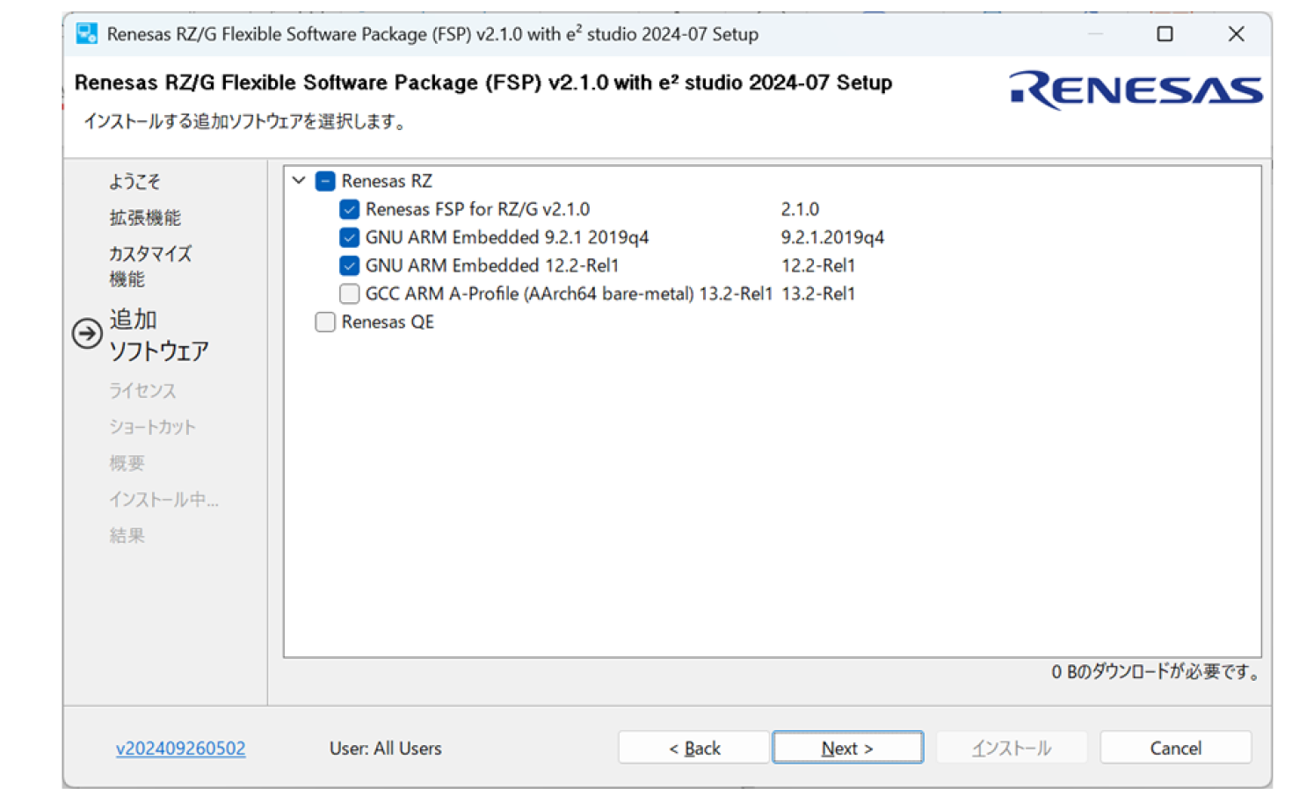Select the ライセンス step
This screenshot has width=1292, height=803.
(142, 391)
